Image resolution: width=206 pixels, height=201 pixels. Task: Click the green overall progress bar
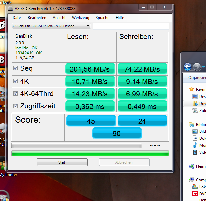tap(90, 153)
